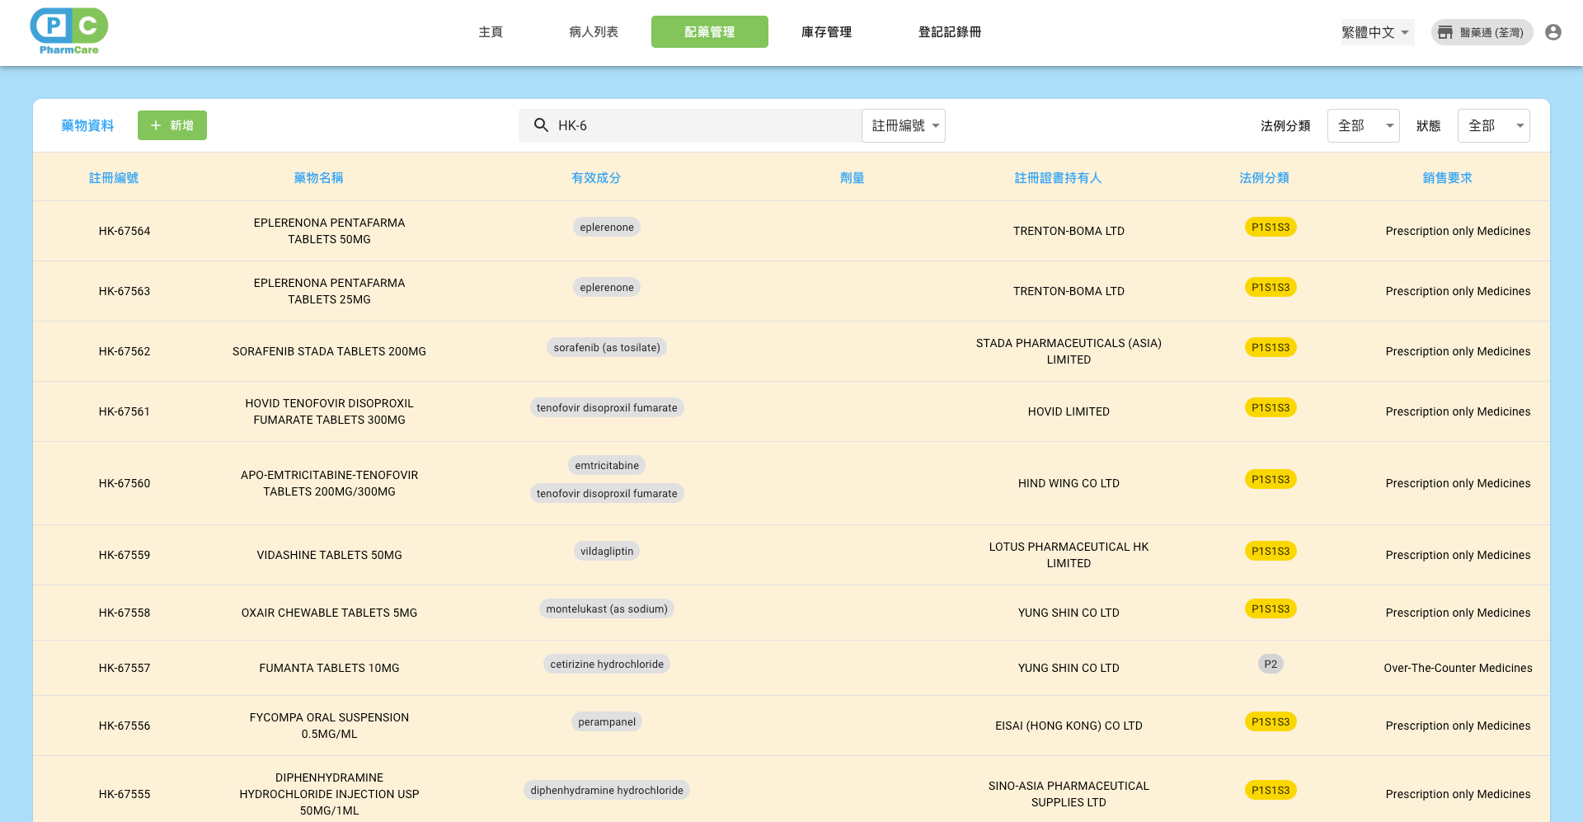Open the 繁體中文 language dropdown
1583x822 pixels.
[x=1377, y=32]
